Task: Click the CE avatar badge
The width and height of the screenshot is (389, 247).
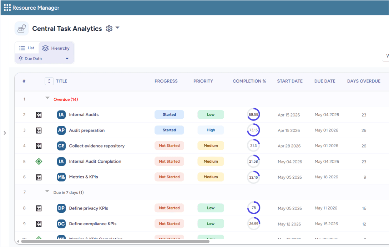Action: pyautogui.click(x=61, y=146)
